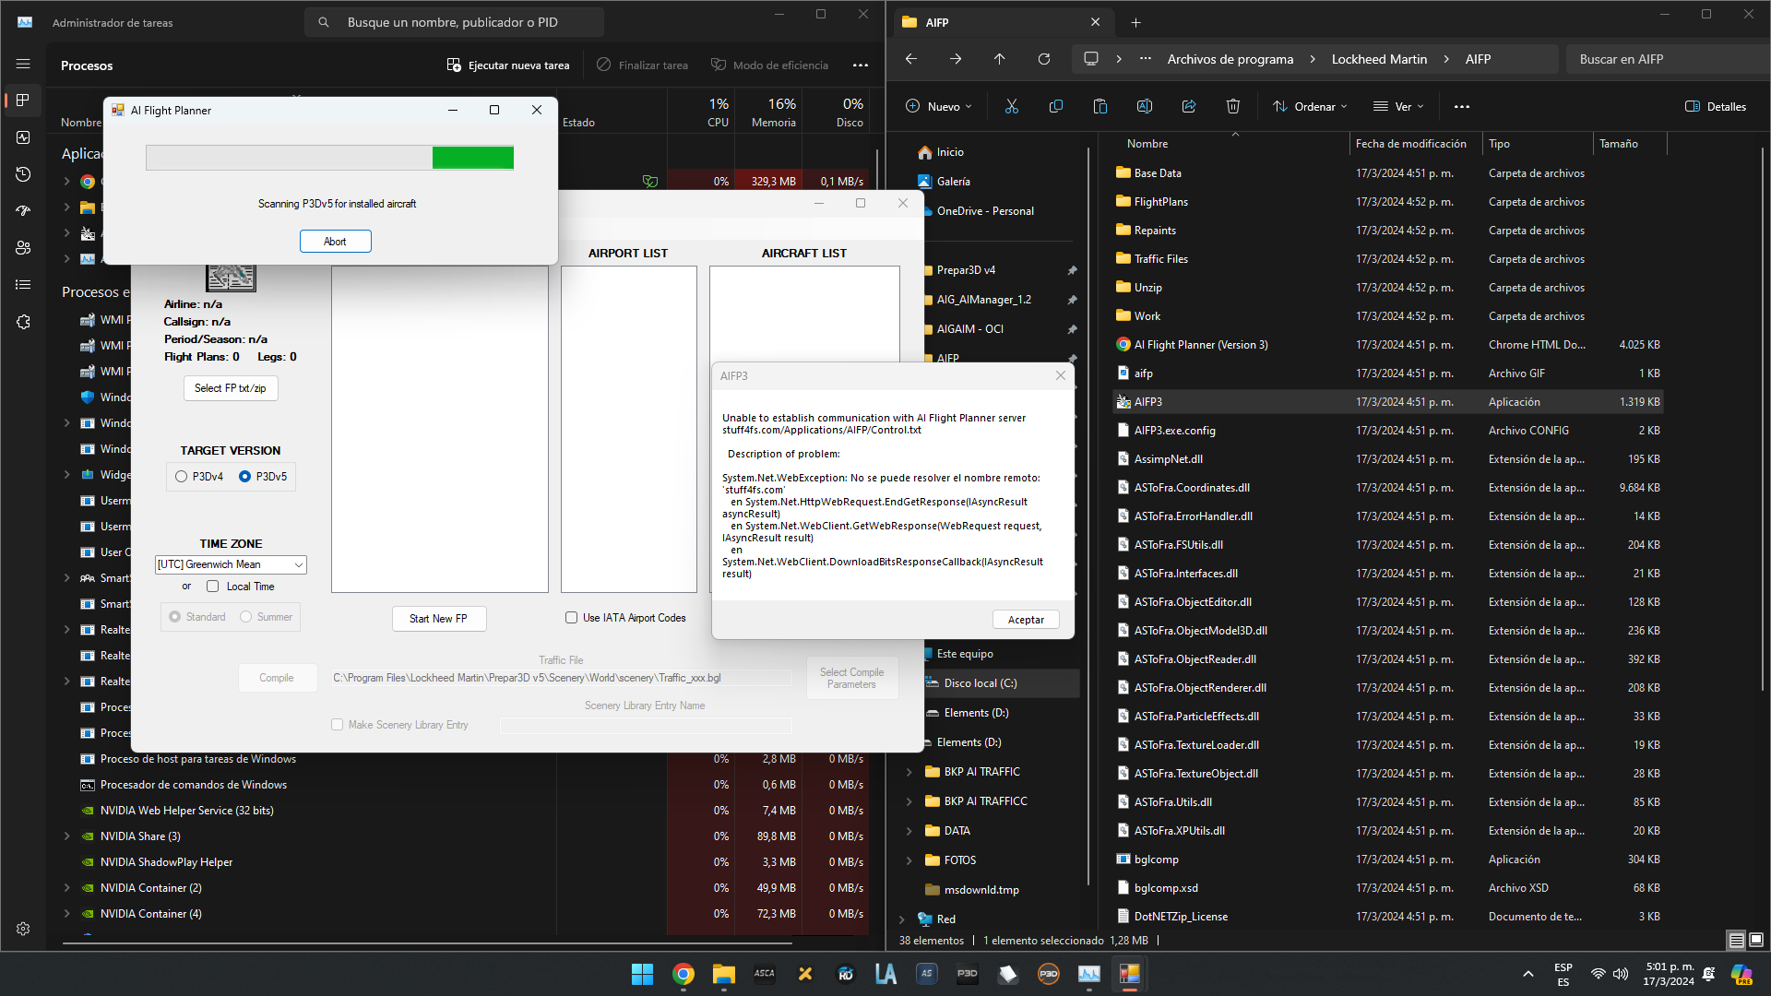Open App history icon in Task Manager sidebar
1771x996 pixels.
click(x=23, y=174)
